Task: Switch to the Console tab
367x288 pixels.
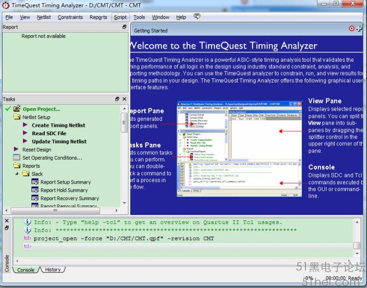Action: [x=26, y=270]
